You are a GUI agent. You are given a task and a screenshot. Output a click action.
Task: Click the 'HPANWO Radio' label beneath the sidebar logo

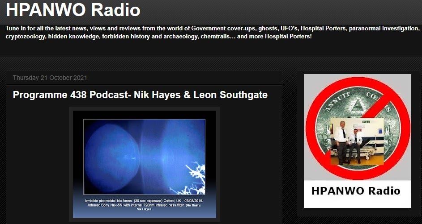[x=355, y=191]
